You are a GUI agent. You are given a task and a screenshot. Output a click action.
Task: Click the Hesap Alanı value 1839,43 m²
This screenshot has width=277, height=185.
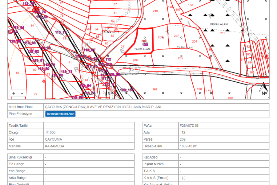click(x=188, y=146)
